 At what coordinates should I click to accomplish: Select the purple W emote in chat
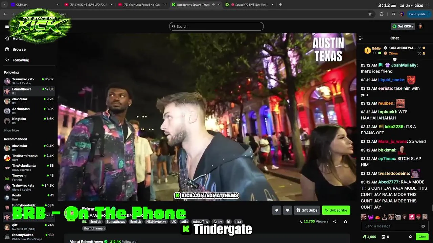pyautogui.click(x=371, y=217)
